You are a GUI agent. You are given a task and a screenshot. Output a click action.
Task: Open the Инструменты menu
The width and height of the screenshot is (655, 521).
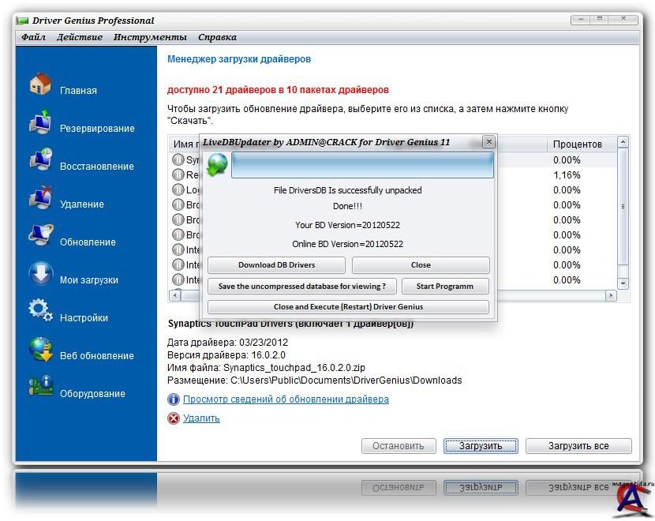pyautogui.click(x=150, y=37)
